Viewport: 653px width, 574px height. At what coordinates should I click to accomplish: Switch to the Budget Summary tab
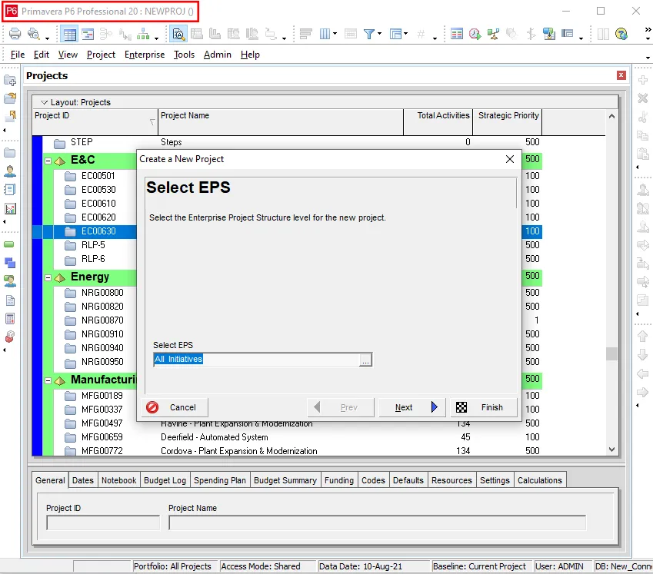click(285, 480)
